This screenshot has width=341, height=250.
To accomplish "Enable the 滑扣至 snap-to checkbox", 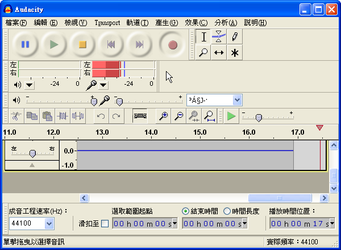I will pyautogui.click(x=105, y=223).
